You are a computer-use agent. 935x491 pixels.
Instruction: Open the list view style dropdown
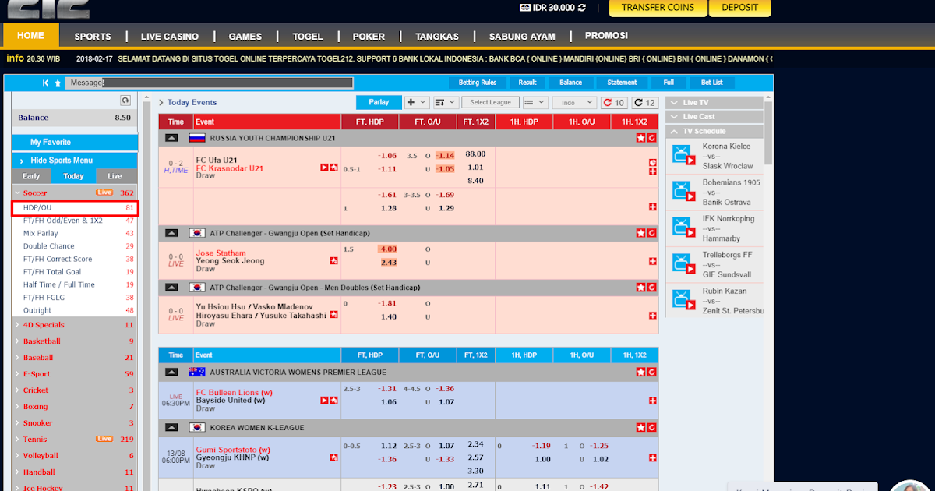535,102
